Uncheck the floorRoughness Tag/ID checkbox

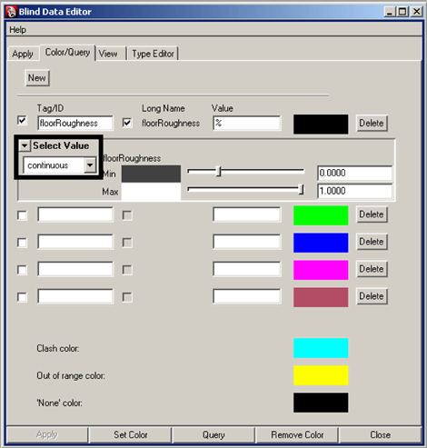[22, 121]
